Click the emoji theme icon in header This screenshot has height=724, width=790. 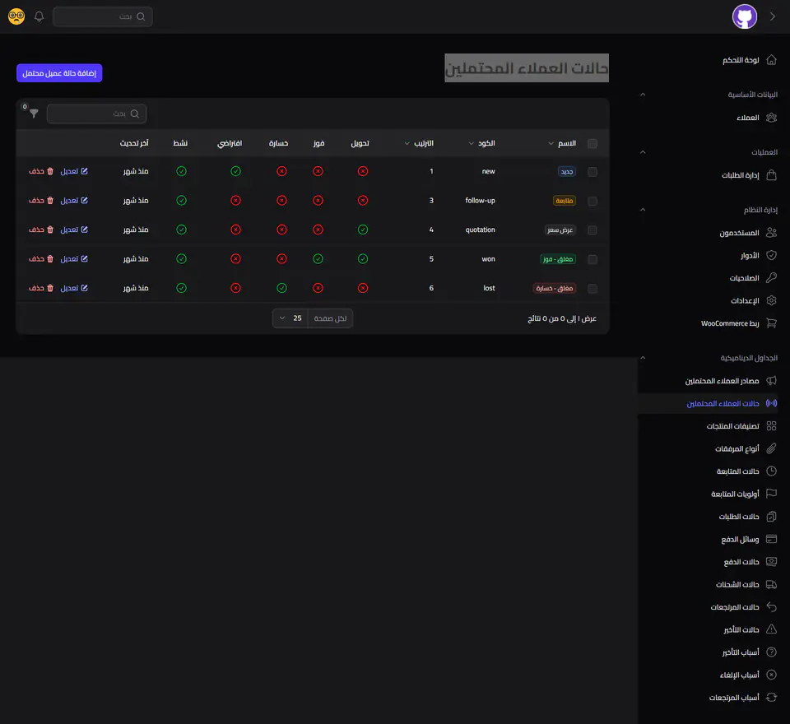pos(16,16)
